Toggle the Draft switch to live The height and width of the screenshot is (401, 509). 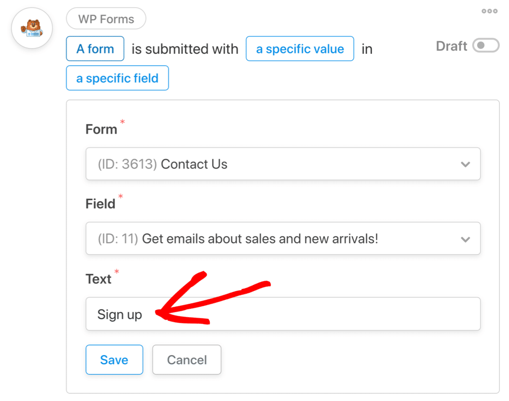[x=485, y=46]
